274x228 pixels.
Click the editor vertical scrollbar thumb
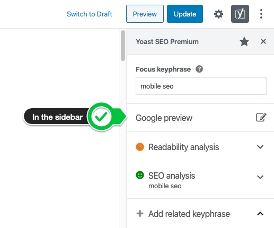click(123, 46)
